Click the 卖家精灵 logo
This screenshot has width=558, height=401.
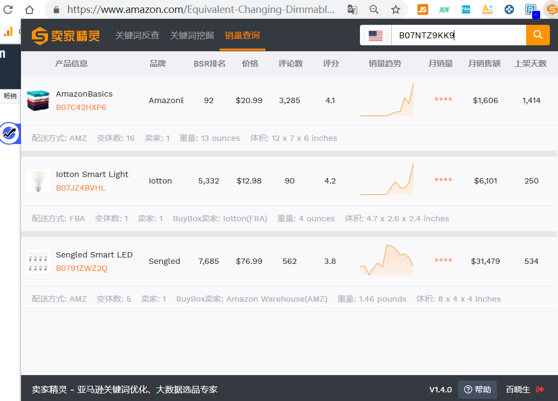pyautogui.click(x=65, y=36)
